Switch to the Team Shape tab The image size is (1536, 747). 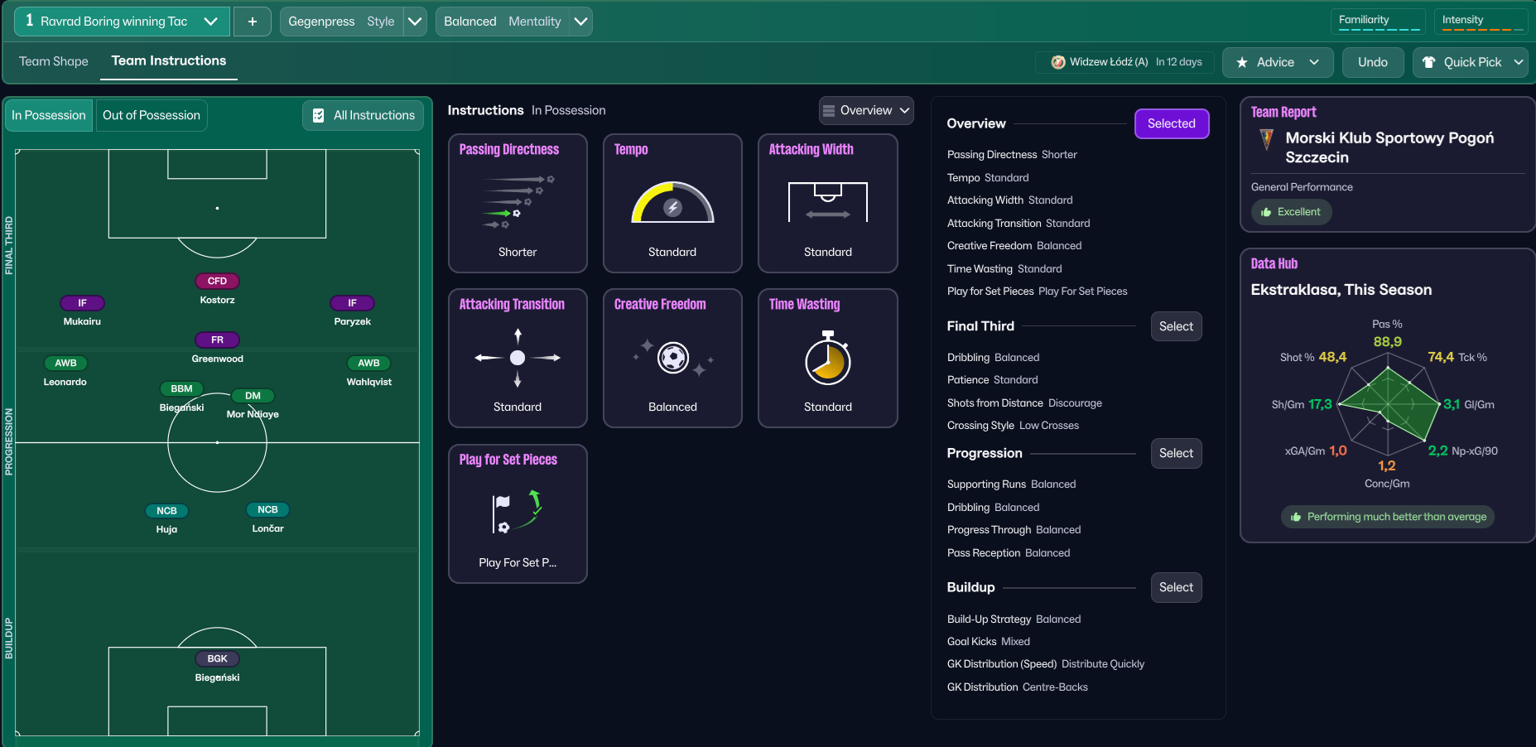(54, 61)
